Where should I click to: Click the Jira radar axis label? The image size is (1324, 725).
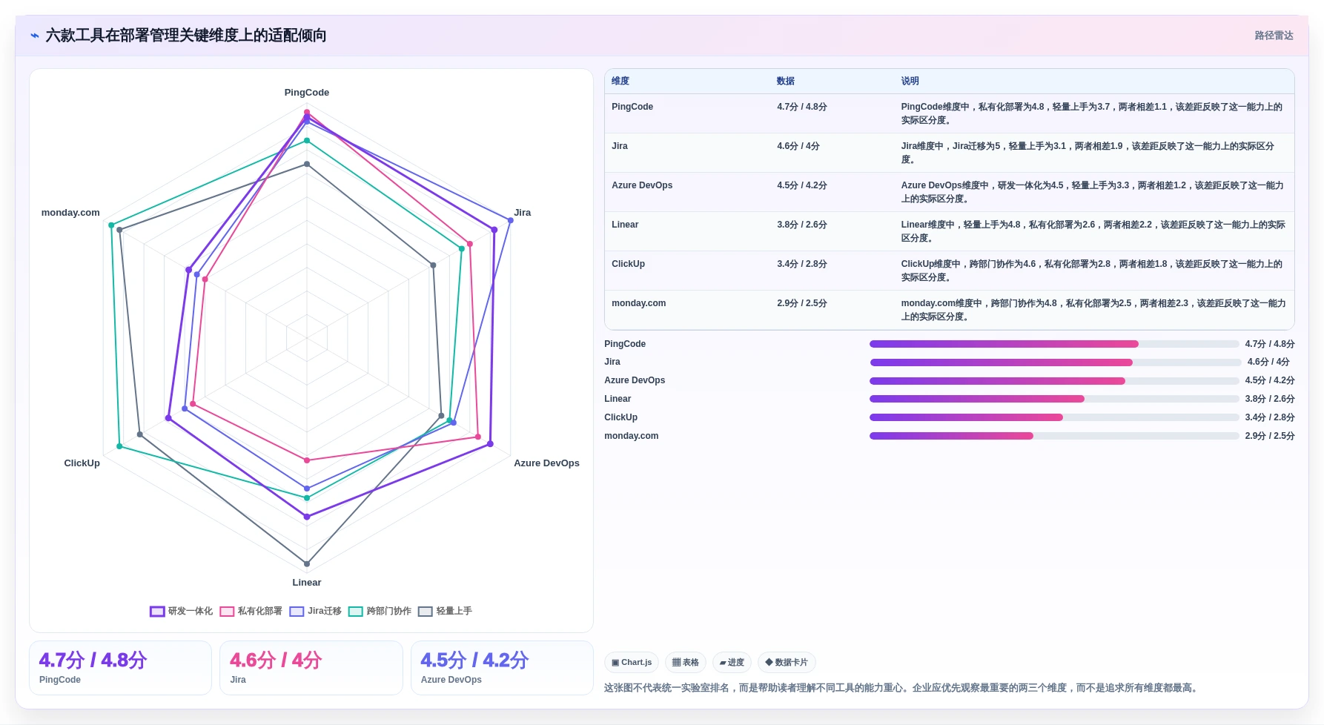pos(523,213)
